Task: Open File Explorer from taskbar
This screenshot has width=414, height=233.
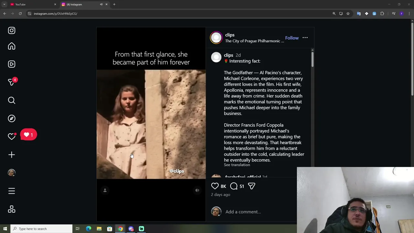Action: pos(99,229)
